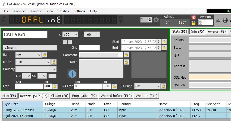Click the Freq KHz input field
The image size is (231, 121).
pyautogui.click(x=29, y=86)
